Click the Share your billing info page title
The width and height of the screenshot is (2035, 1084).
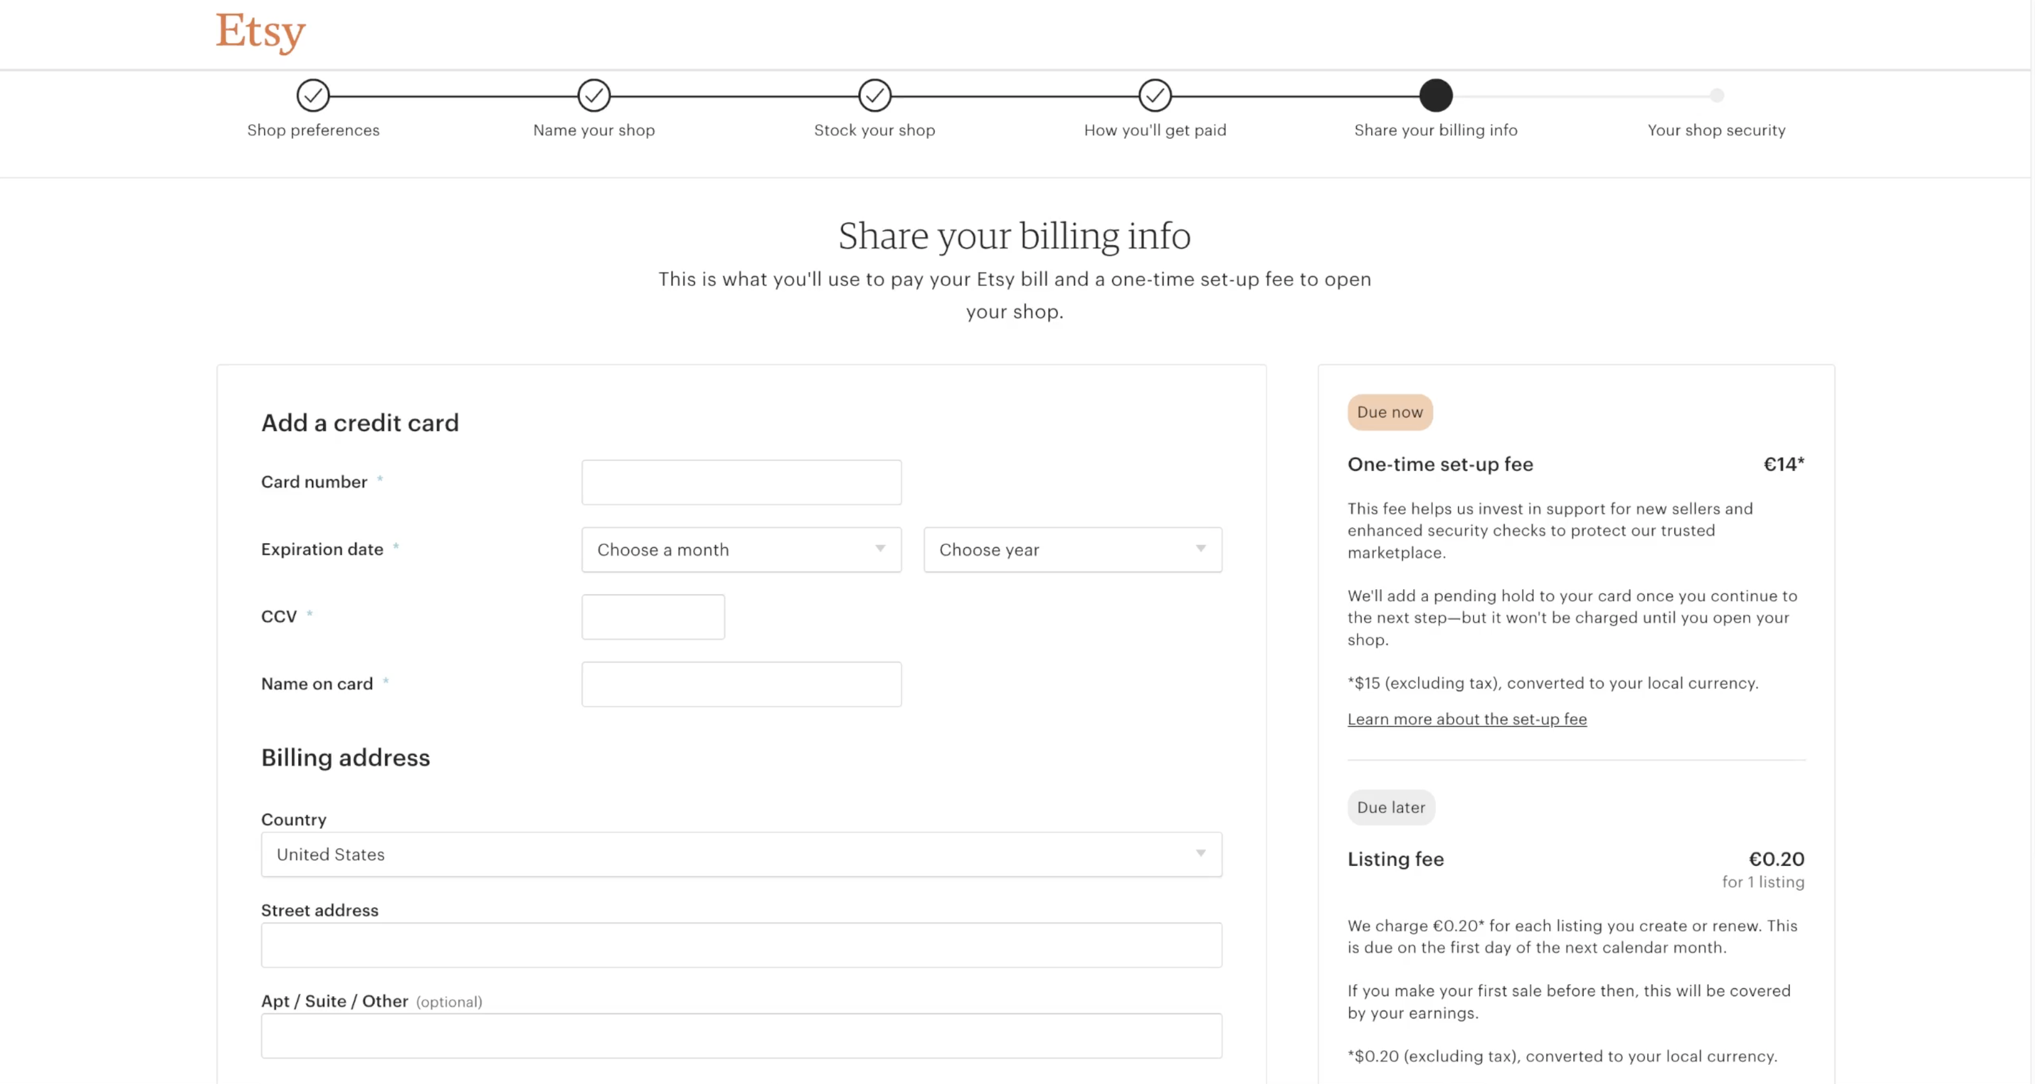[1014, 236]
